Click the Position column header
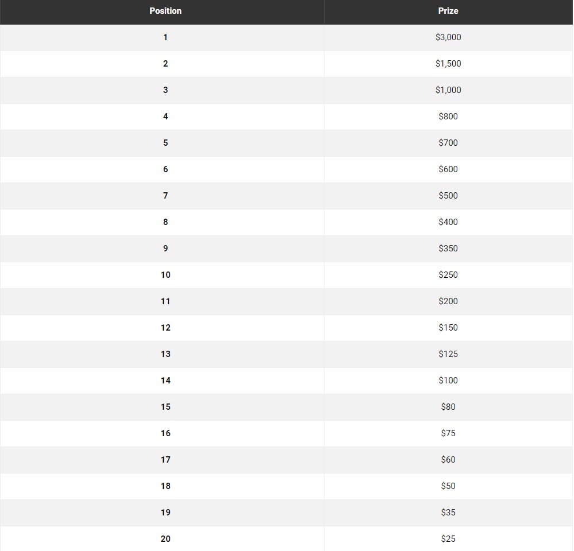 [165, 11]
